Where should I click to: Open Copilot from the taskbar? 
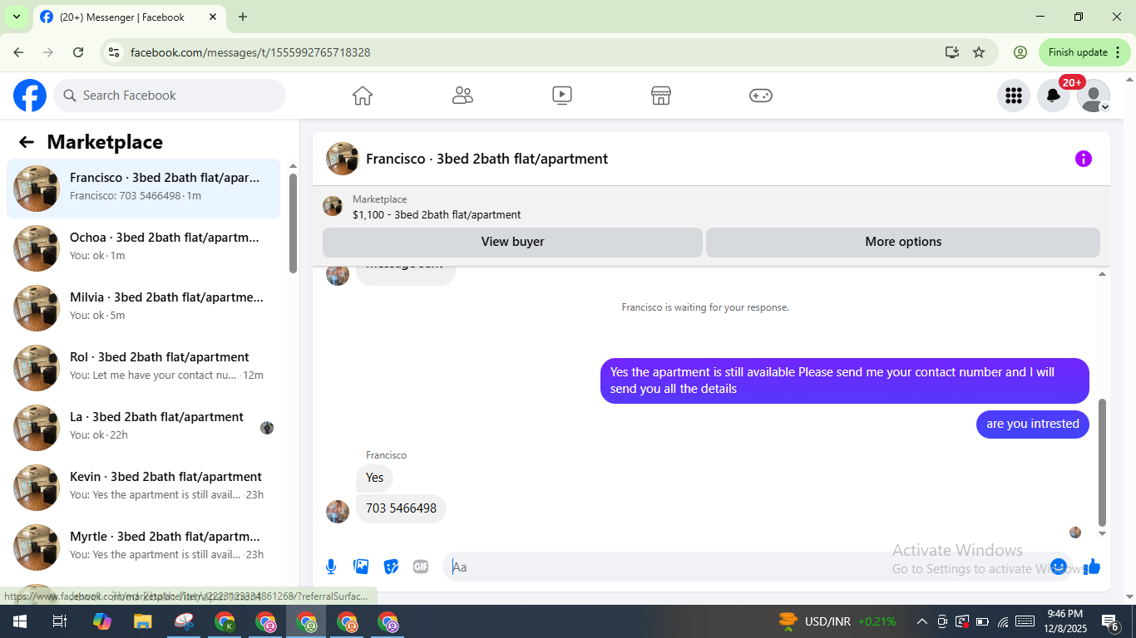(x=102, y=621)
